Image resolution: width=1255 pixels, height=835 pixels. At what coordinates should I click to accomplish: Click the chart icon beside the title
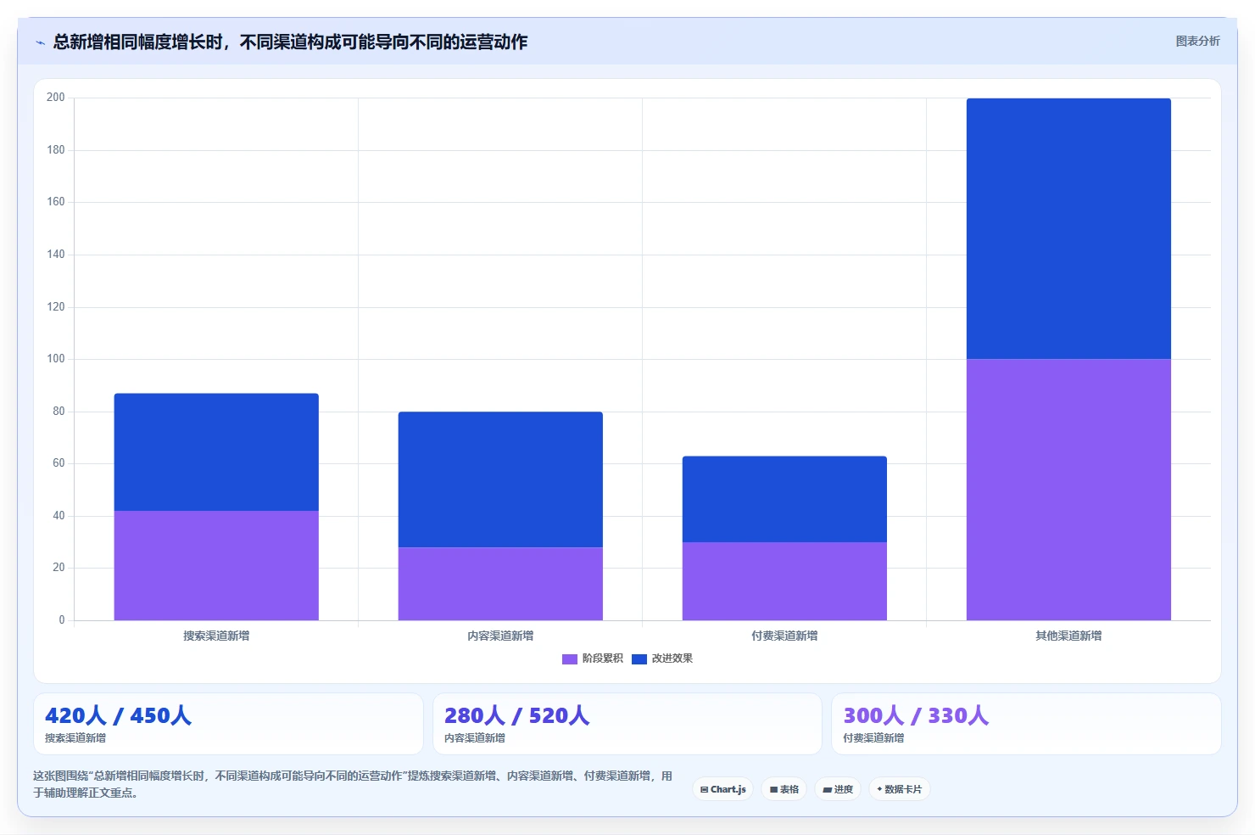40,42
